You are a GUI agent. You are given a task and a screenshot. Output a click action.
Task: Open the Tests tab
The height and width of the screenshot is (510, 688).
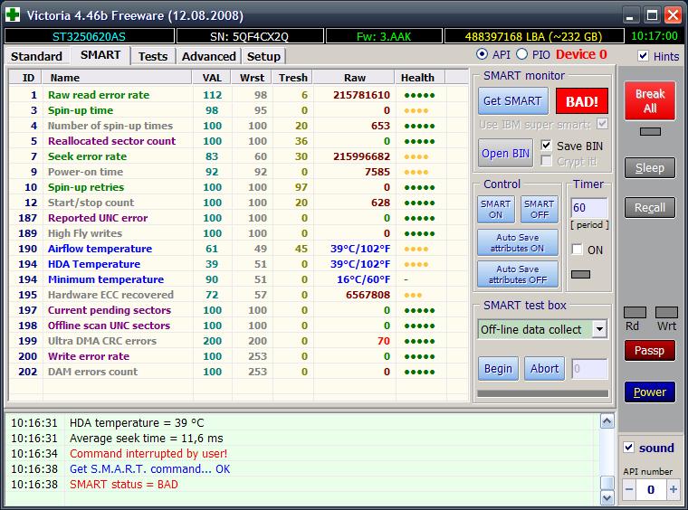tap(153, 57)
